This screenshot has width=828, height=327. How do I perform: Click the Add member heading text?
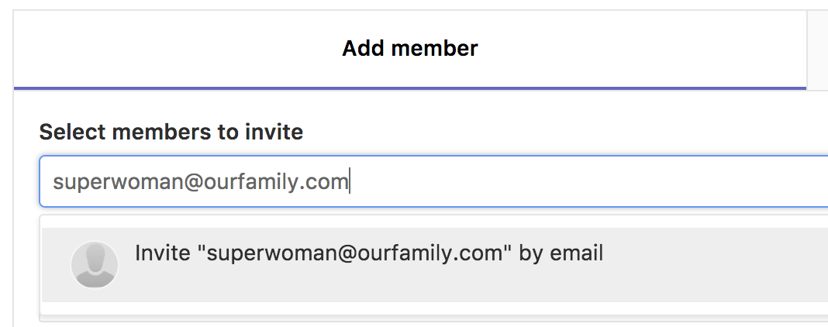tap(410, 49)
